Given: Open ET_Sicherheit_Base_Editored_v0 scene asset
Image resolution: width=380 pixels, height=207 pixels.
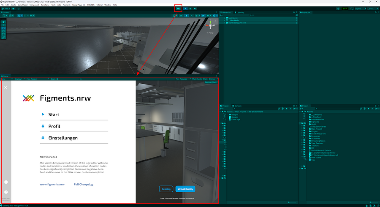Looking at the screenshot, I should point(323,155).
